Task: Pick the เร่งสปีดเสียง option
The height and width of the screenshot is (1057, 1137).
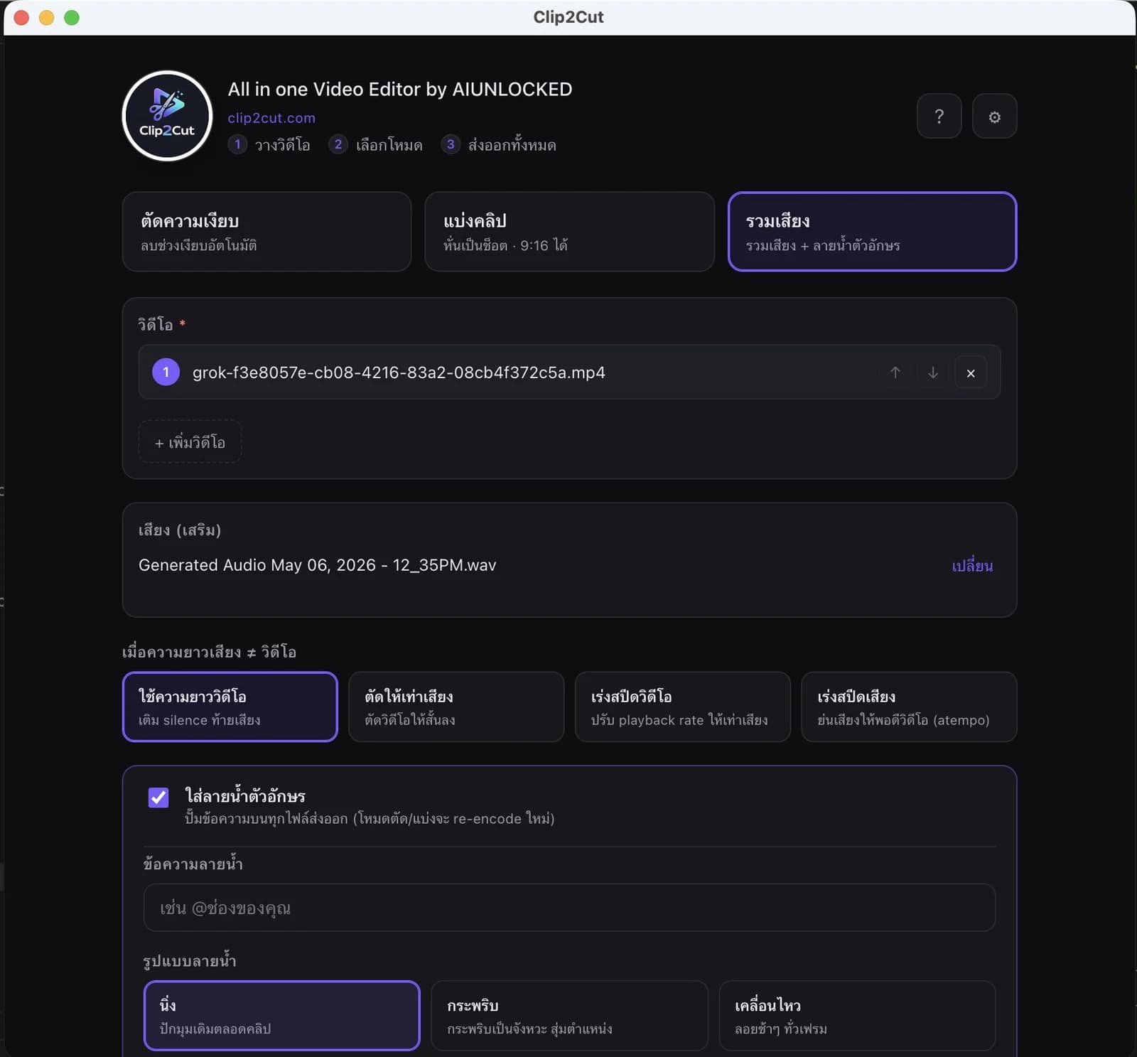Action: point(909,707)
